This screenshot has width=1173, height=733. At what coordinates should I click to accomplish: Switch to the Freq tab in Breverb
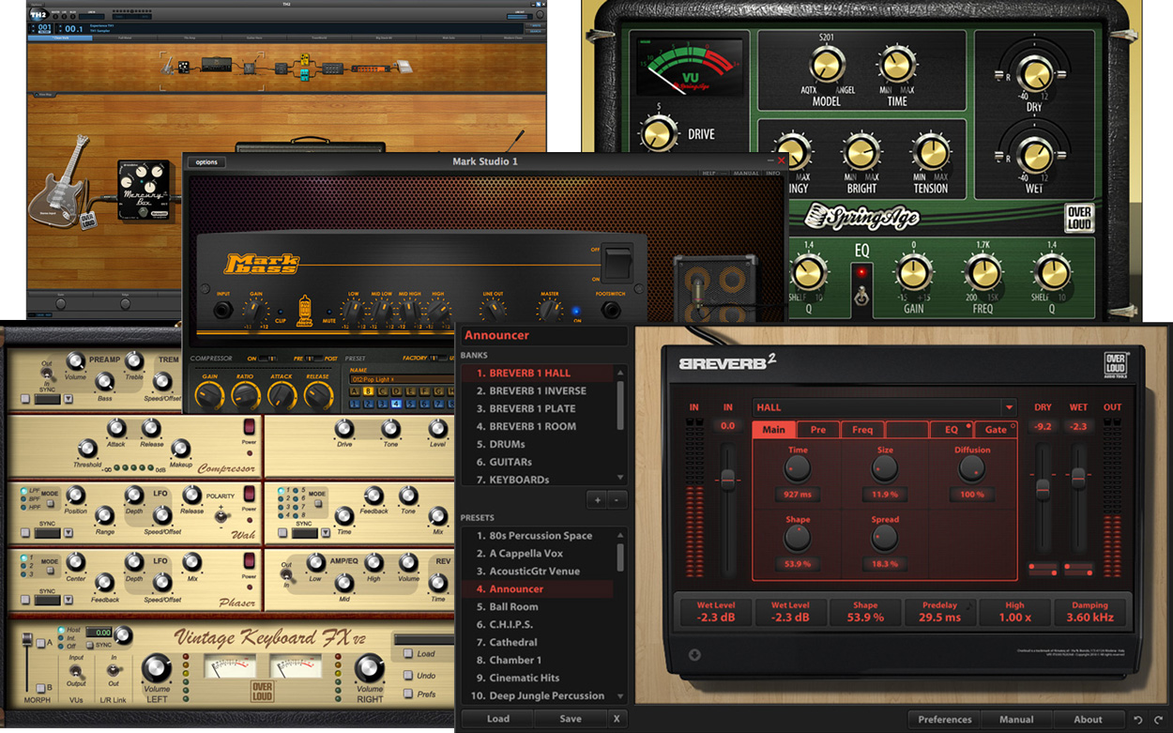pos(862,430)
